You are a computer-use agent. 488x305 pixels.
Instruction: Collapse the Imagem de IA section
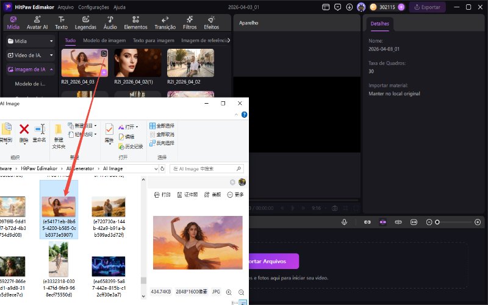51,70
